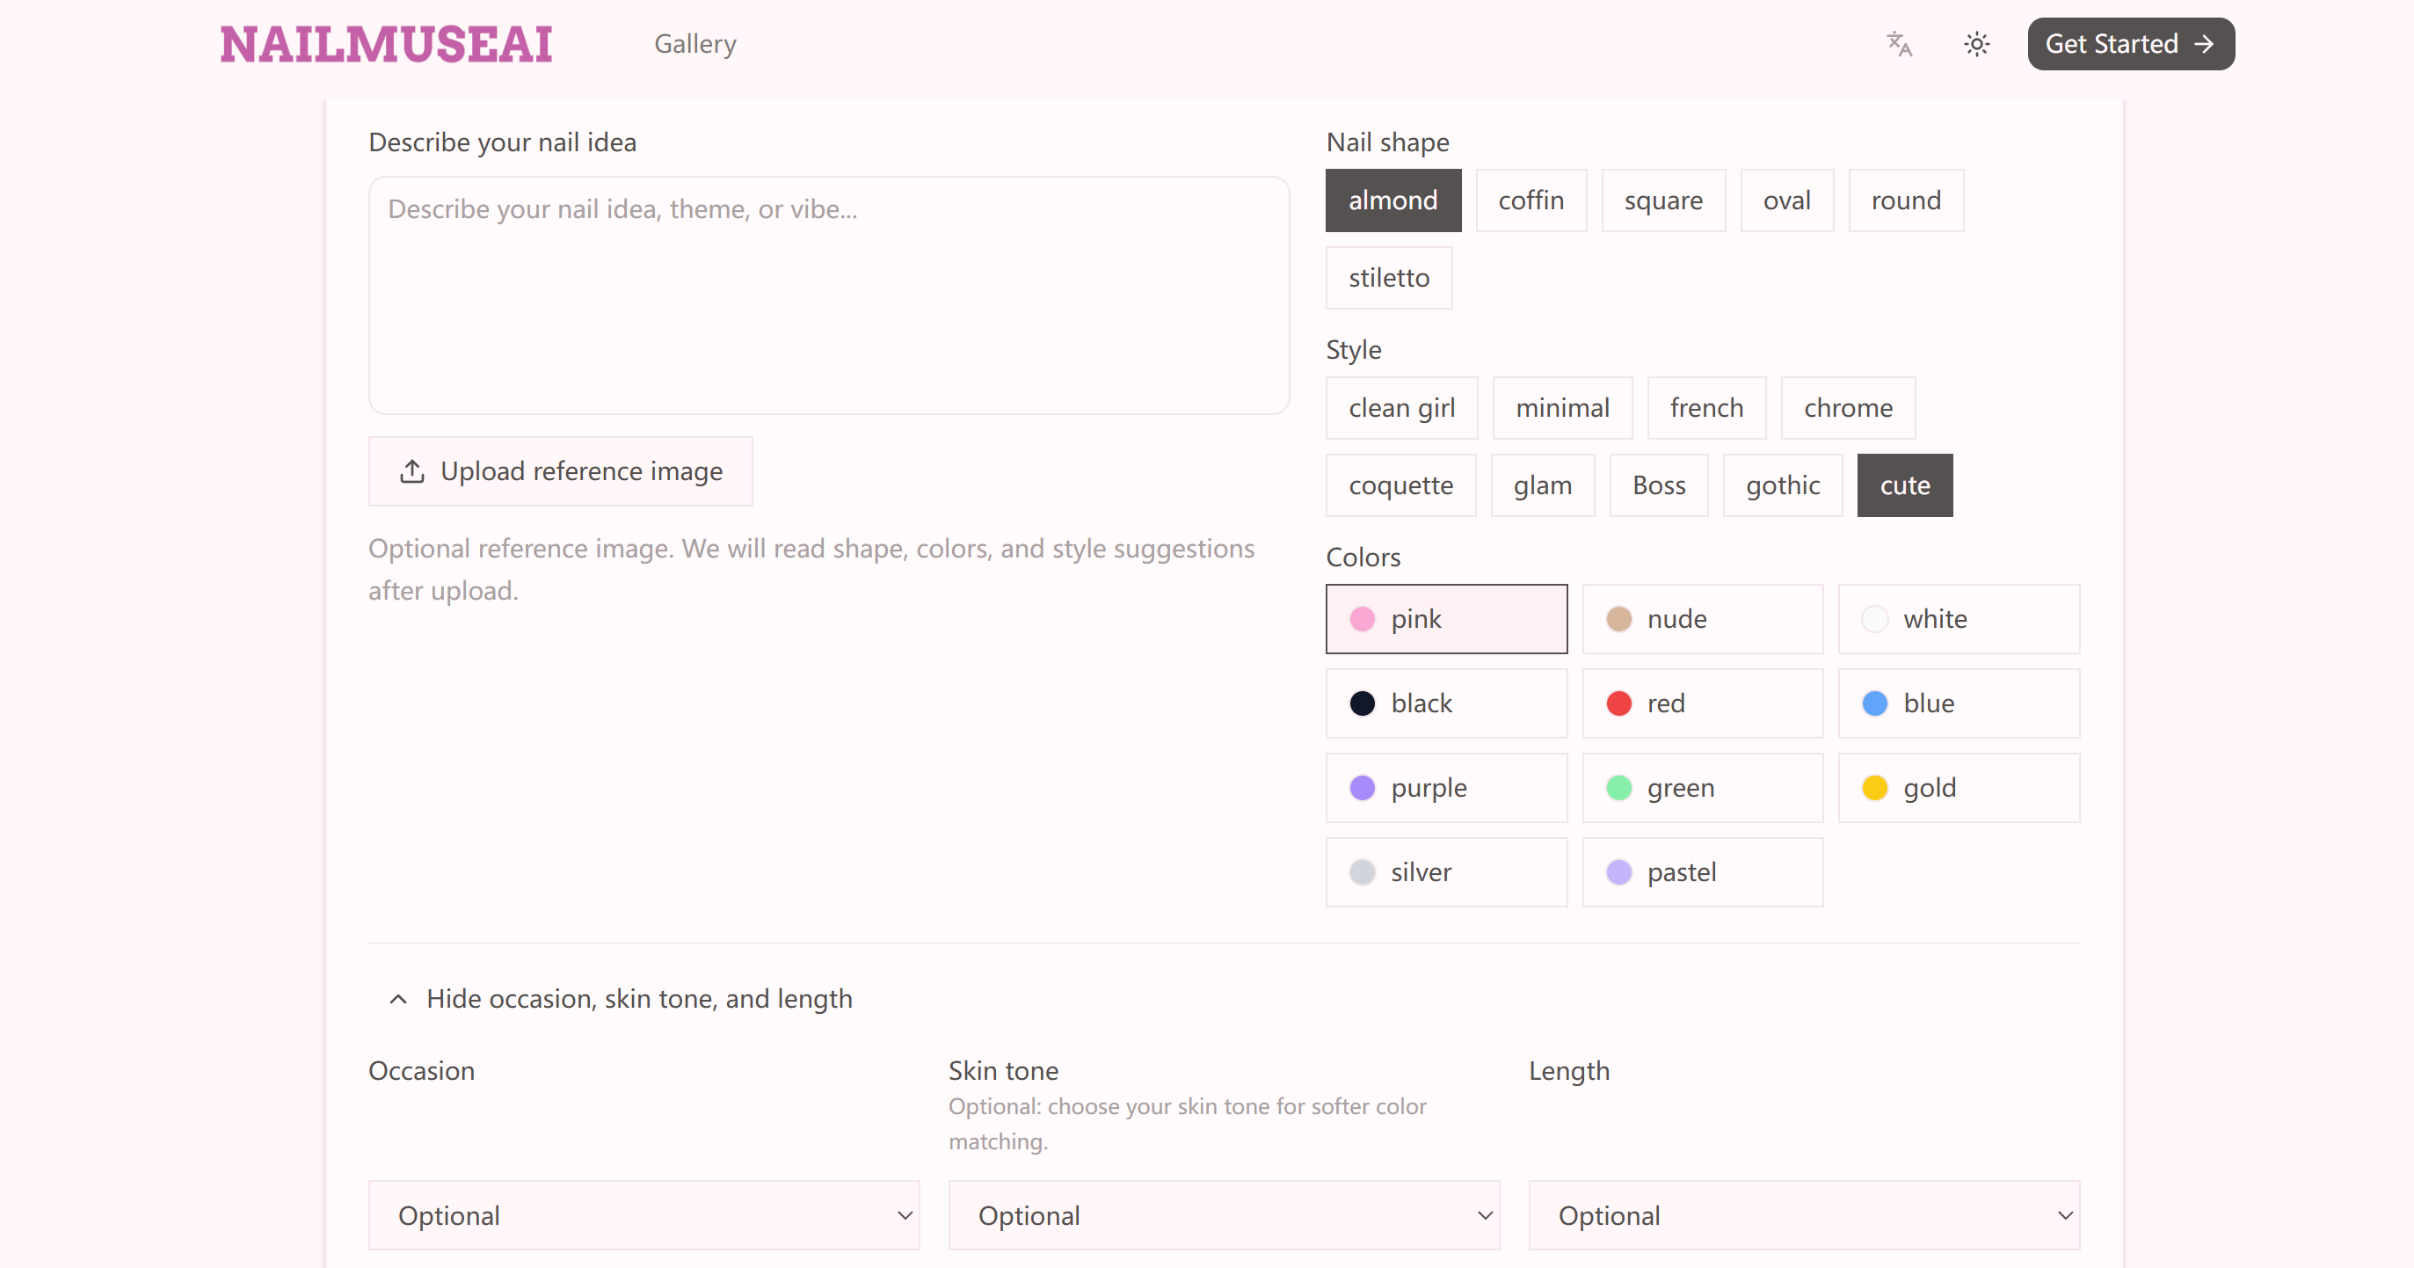The image size is (2414, 1268).
Task: Open the Occasion dropdown
Action: coord(643,1214)
